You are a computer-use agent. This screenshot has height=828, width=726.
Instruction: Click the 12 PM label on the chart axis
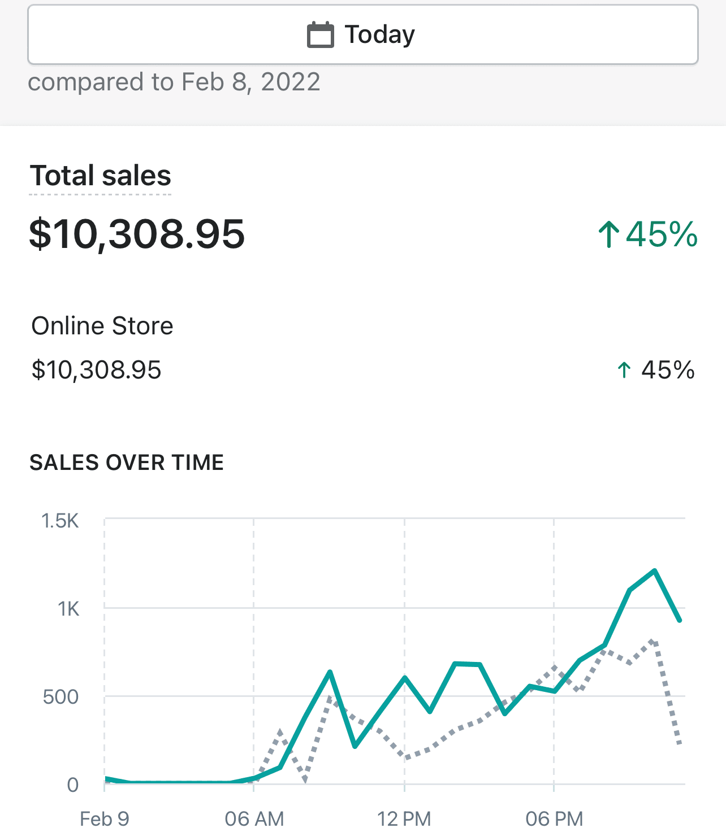point(404,818)
